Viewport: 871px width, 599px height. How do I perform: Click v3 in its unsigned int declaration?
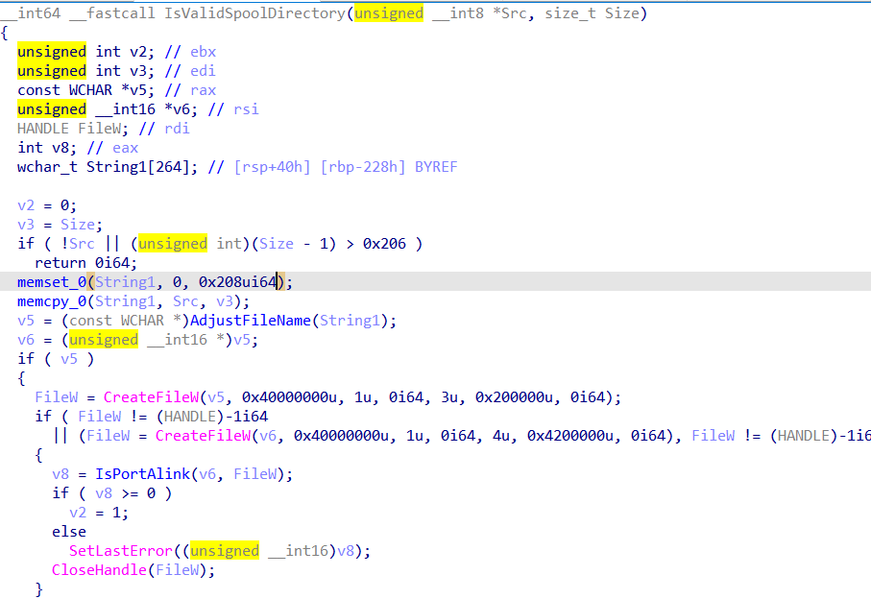[138, 71]
